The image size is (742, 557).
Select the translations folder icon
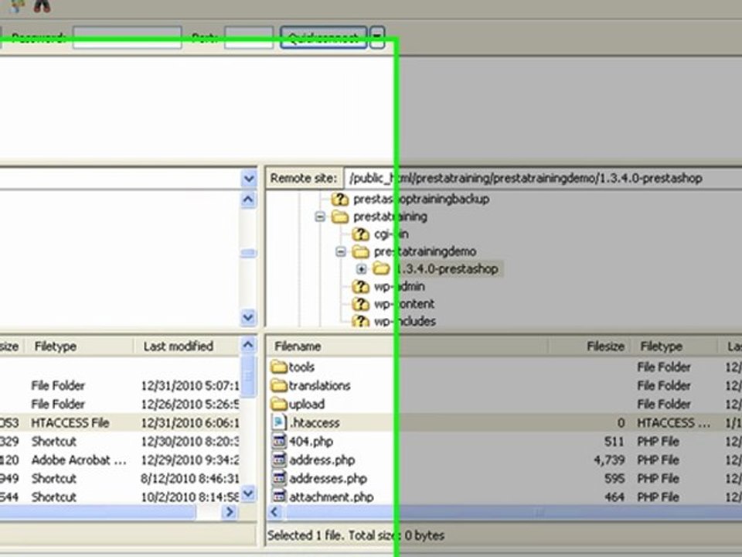pos(279,385)
